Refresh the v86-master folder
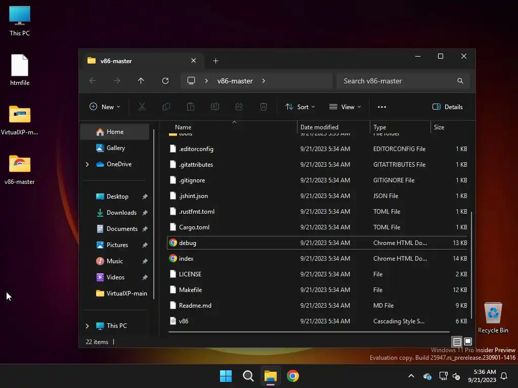The width and height of the screenshot is (518, 388). coord(165,81)
